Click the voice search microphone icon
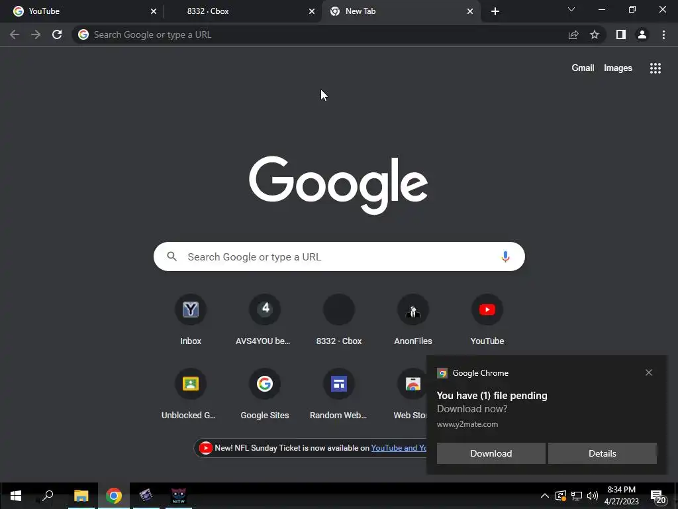This screenshot has height=509, width=678. (505, 256)
